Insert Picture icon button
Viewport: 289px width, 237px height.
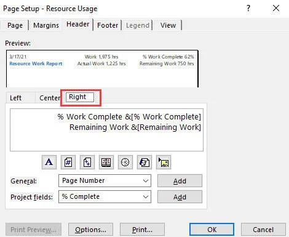click(164, 162)
